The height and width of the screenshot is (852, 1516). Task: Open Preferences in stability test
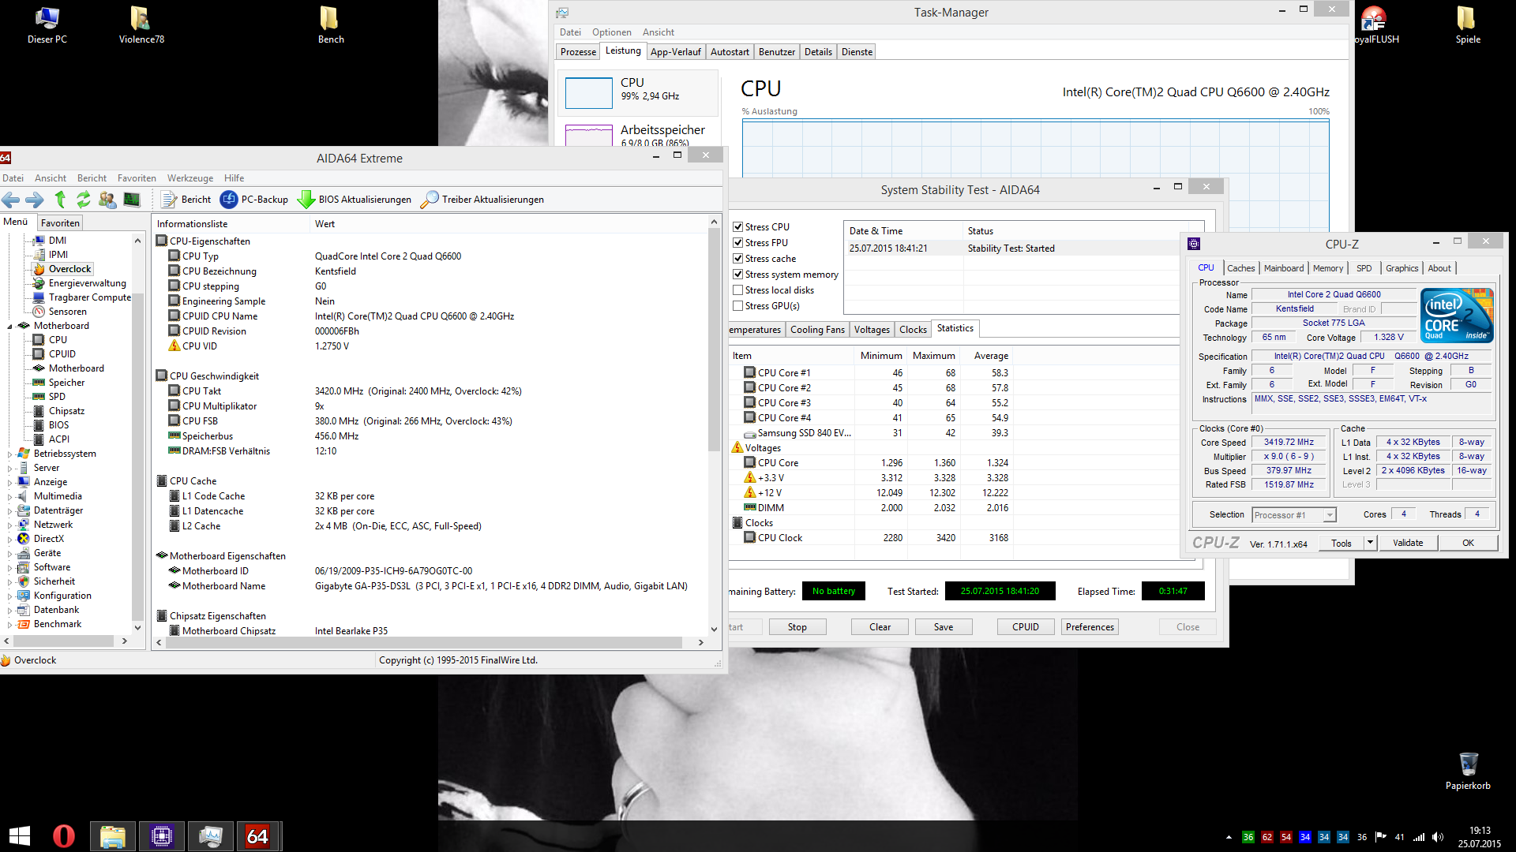tap(1090, 627)
